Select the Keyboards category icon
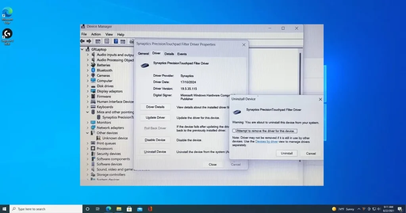 tap(93, 107)
